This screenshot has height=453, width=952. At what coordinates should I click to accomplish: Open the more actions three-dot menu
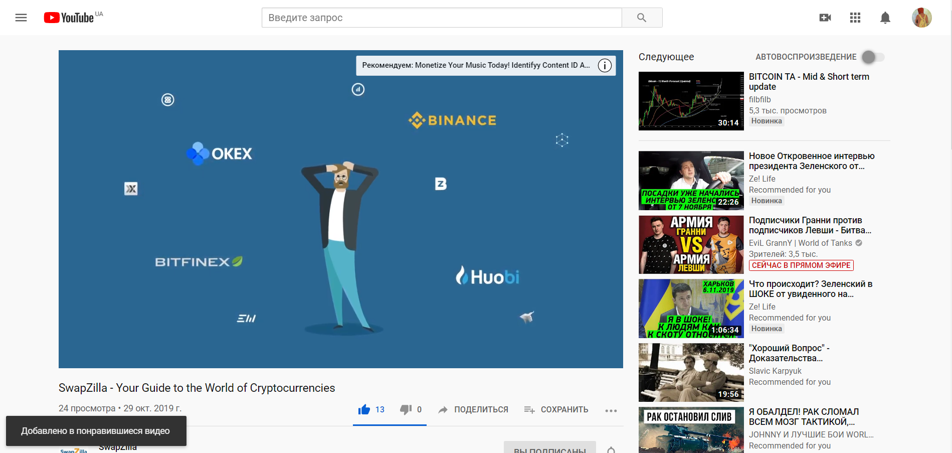[x=611, y=410]
